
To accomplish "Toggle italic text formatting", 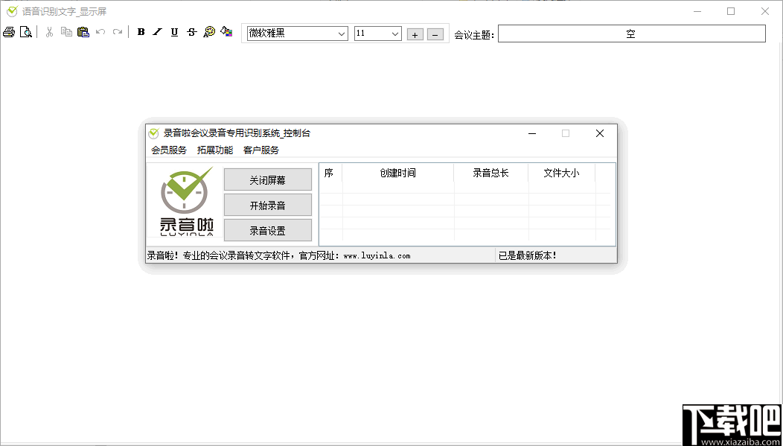I will pos(157,32).
